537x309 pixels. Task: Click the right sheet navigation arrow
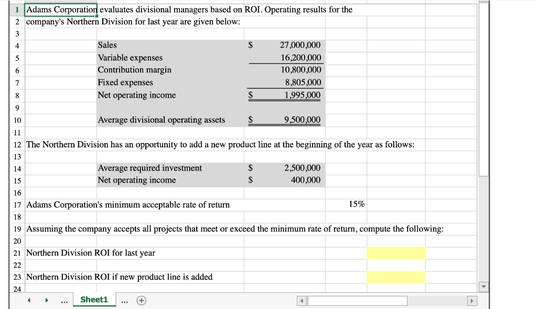pos(46,300)
